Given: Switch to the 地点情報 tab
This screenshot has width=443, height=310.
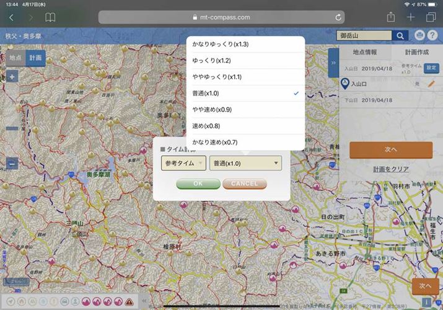Looking at the screenshot, I should tap(365, 52).
